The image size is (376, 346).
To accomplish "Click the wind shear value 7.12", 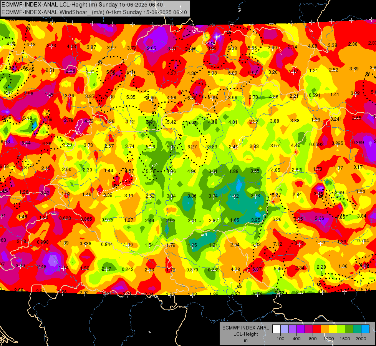I will pyautogui.click(x=278, y=244).
